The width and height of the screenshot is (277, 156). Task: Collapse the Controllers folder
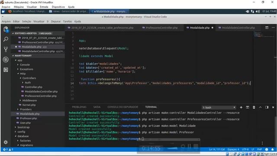[29, 78]
